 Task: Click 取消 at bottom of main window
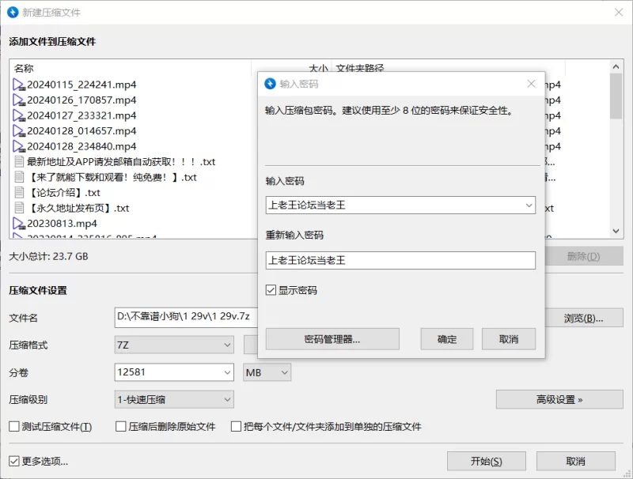point(576,462)
